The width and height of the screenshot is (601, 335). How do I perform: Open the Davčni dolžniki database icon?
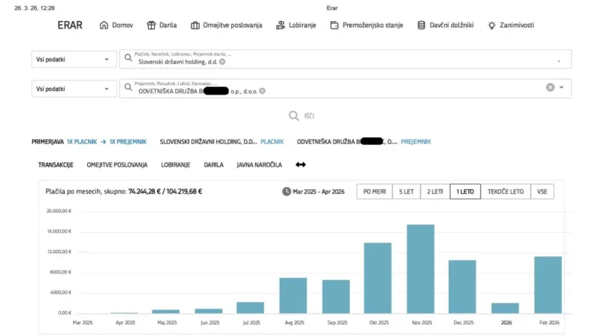point(421,26)
